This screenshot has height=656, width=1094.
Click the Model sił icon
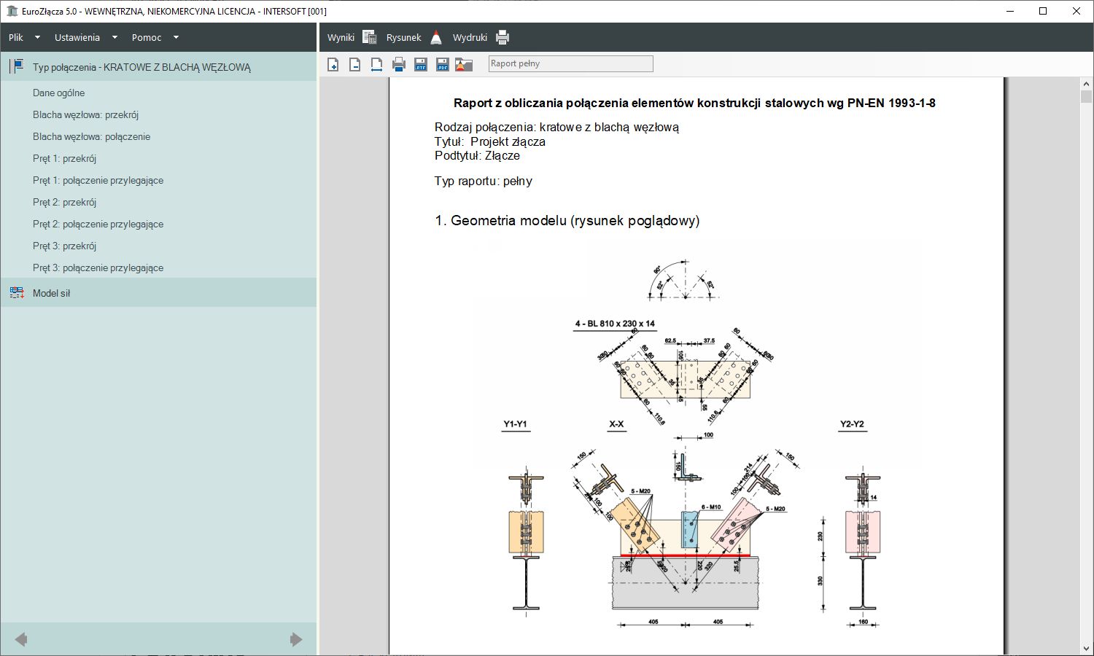click(17, 293)
